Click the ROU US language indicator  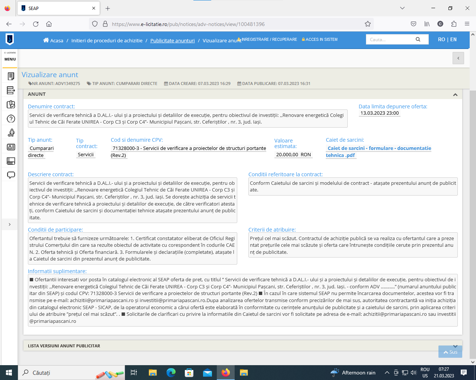pos(425,373)
